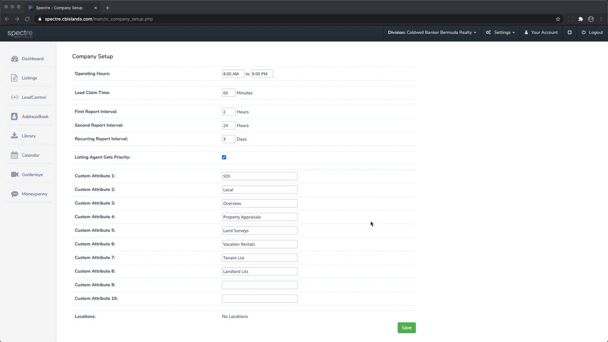The image size is (608, 342).
Task: Click the Tenant List attribute field
Action: pos(260,258)
